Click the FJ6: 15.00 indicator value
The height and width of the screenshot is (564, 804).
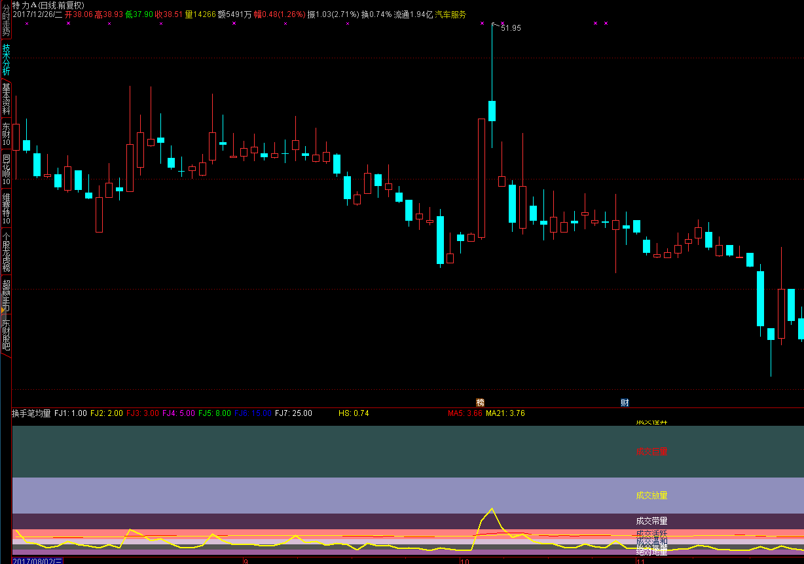(x=252, y=413)
